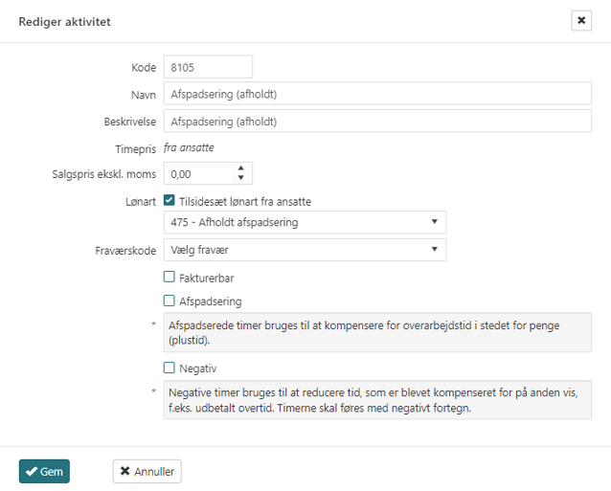Click the Salgspris ekskl. moms value field
611x491 pixels.
(198, 174)
